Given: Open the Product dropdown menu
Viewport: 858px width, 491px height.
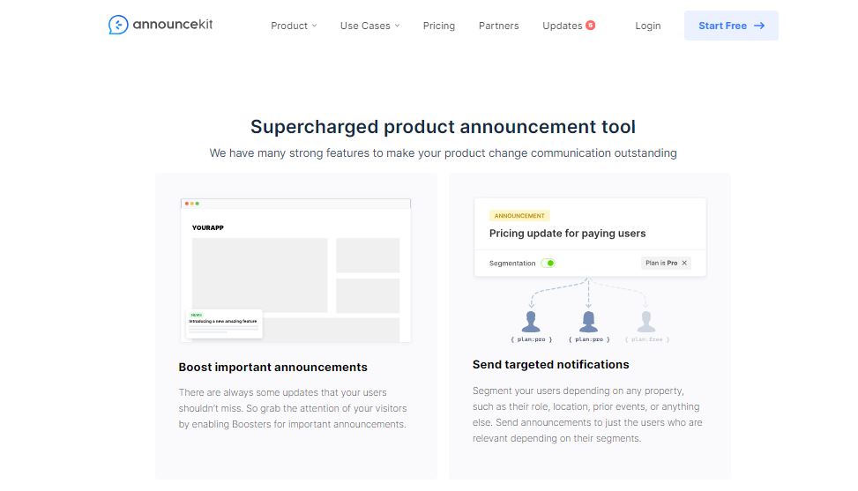Looking at the screenshot, I should coord(294,26).
